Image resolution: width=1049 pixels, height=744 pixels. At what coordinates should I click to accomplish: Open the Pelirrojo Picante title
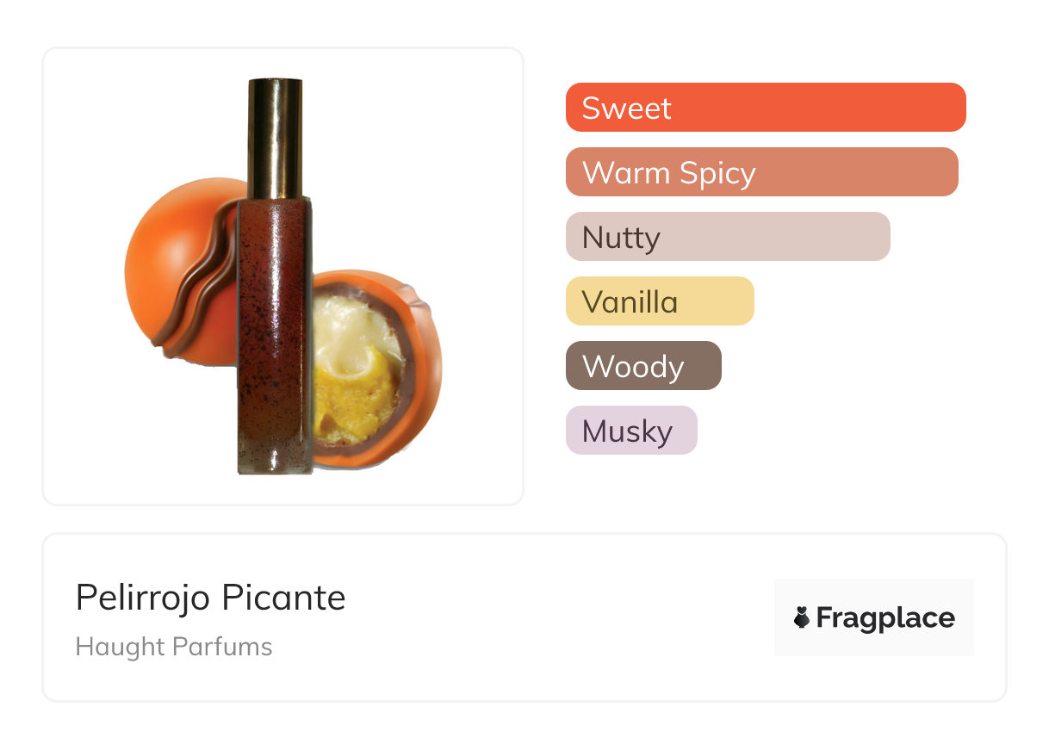click(x=210, y=598)
